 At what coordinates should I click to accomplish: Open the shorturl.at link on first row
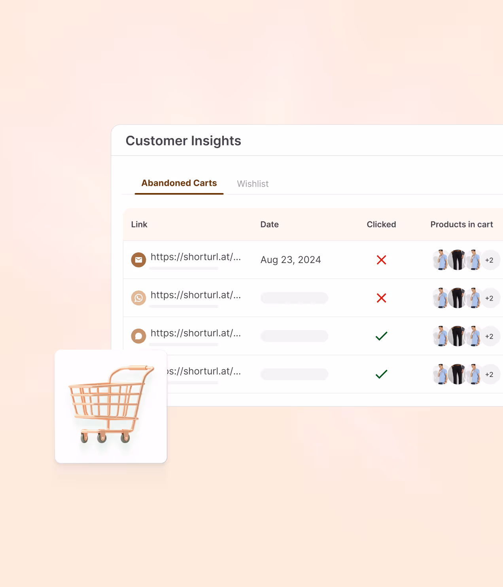point(195,257)
